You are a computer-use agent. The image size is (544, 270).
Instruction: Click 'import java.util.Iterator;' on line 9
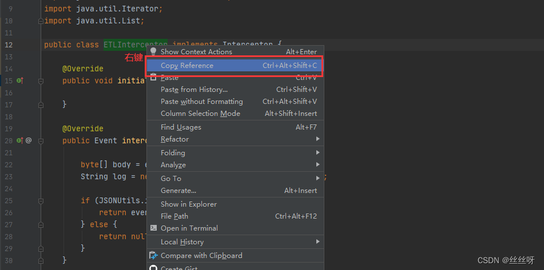[103, 9]
